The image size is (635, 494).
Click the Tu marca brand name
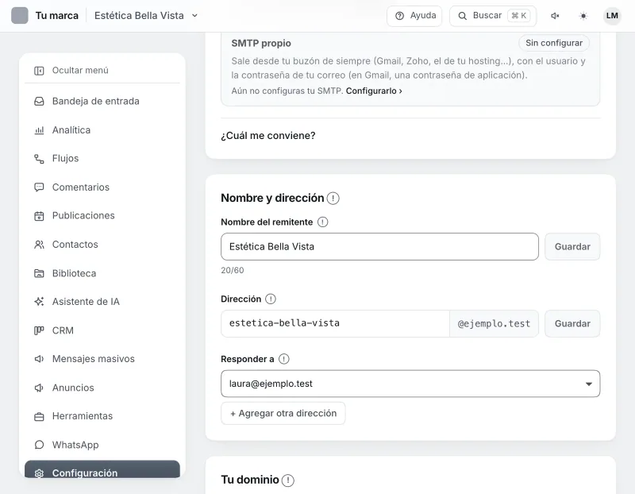tap(57, 15)
